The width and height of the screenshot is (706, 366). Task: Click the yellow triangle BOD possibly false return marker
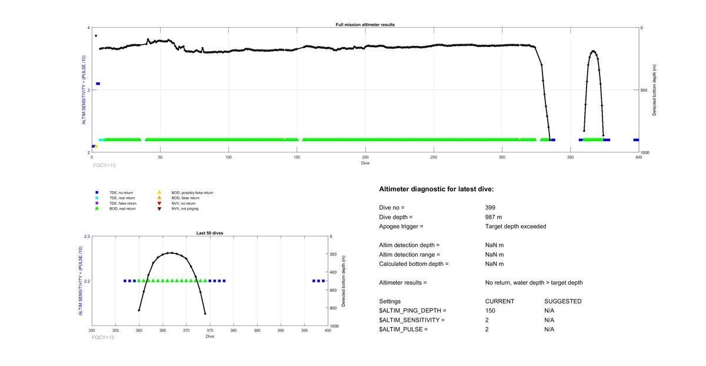click(x=159, y=192)
